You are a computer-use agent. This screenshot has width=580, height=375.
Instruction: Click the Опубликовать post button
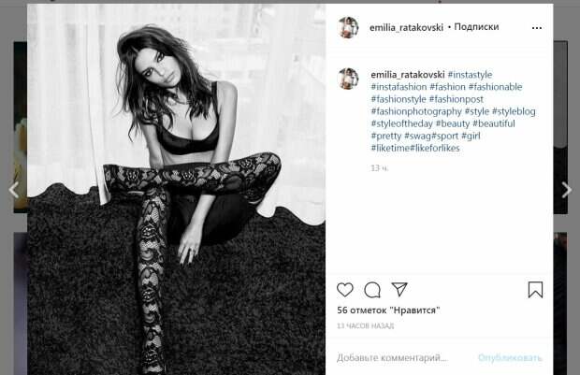[x=510, y=357]
